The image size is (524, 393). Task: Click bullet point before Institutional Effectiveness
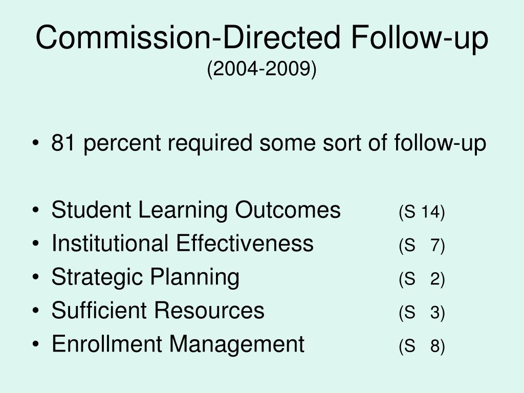click(36, 244)
